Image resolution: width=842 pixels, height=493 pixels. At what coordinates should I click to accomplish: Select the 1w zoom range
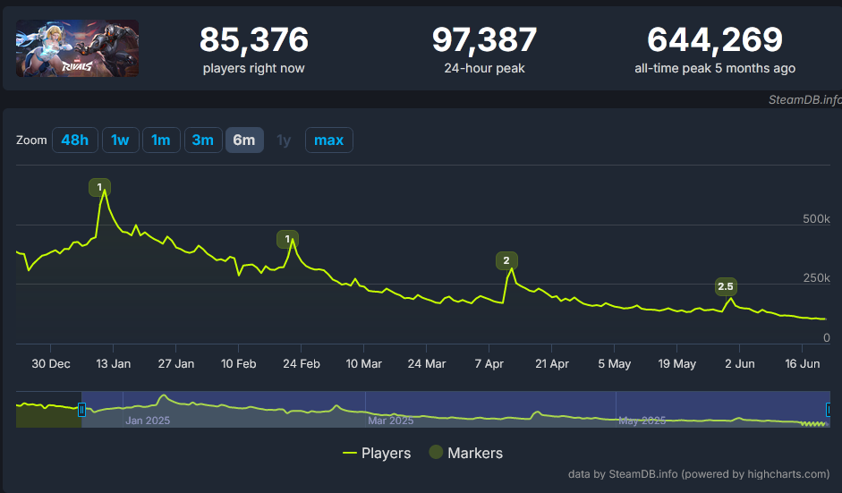(120, 140)
